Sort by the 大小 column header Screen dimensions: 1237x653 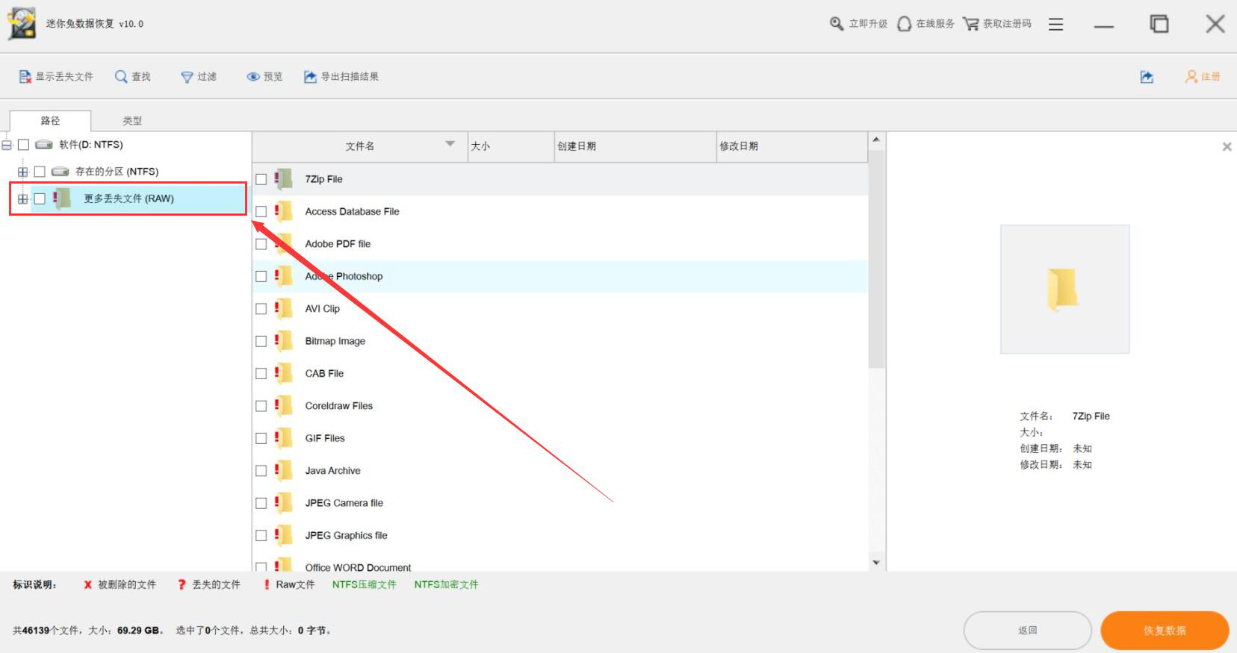coord(511,146)
